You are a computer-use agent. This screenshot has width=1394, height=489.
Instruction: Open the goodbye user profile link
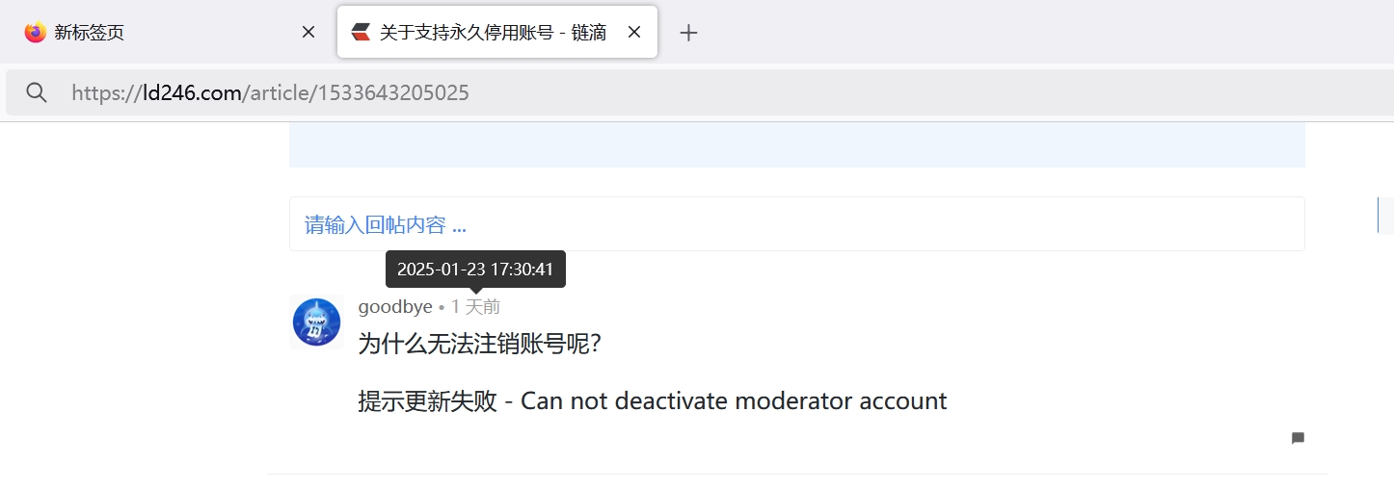point(394,307)
